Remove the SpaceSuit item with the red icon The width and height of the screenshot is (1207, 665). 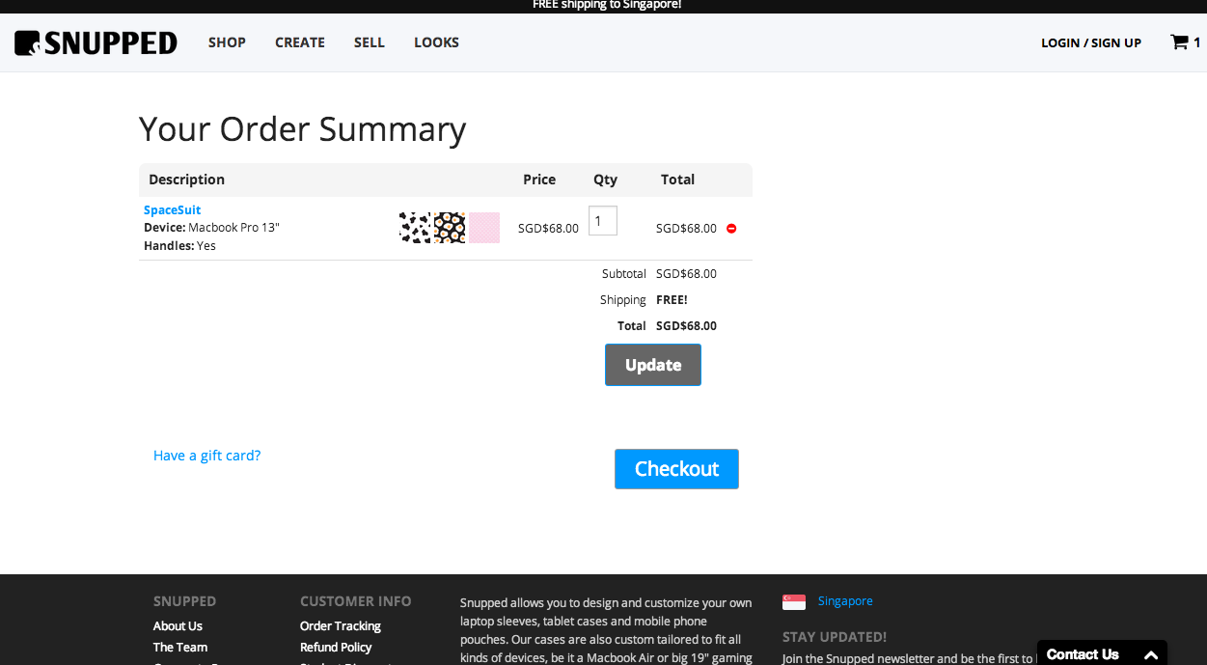pyautogui.click(x=731, y=229)
